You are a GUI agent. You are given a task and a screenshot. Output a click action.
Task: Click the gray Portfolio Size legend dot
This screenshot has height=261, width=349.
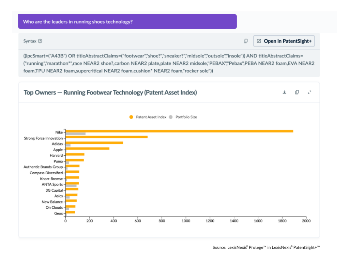171,117
